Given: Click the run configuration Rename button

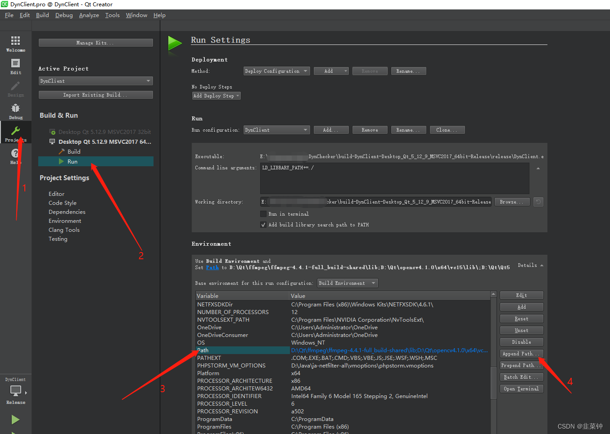Looking at the screenshot, I should tap(409, 130).
